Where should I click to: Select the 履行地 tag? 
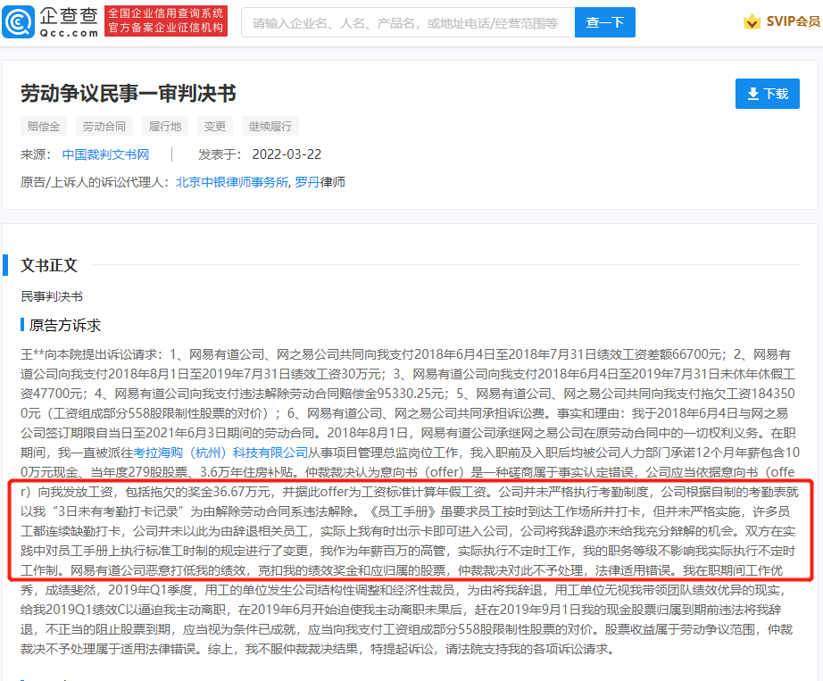pos(165,127)
